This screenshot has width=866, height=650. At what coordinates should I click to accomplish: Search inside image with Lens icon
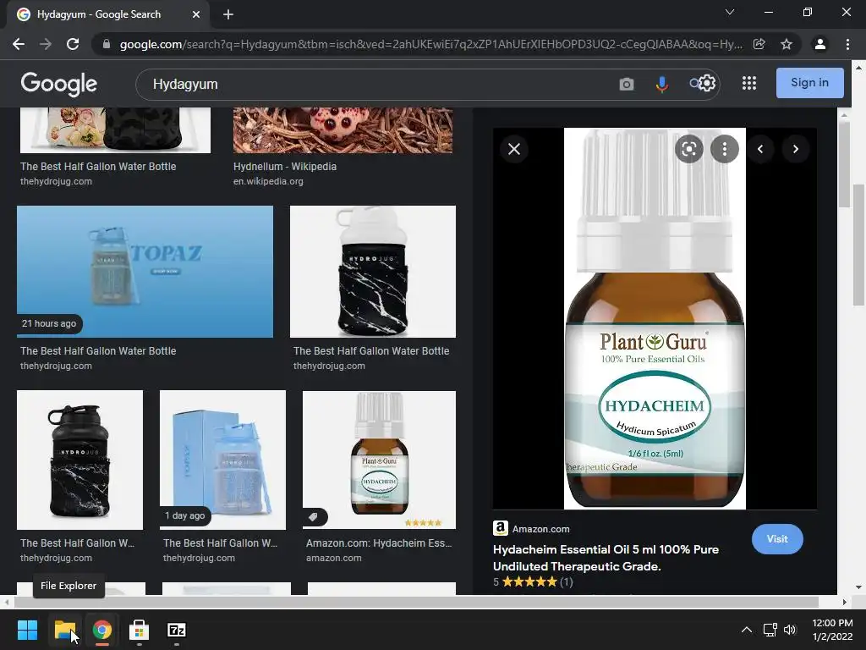688,149
